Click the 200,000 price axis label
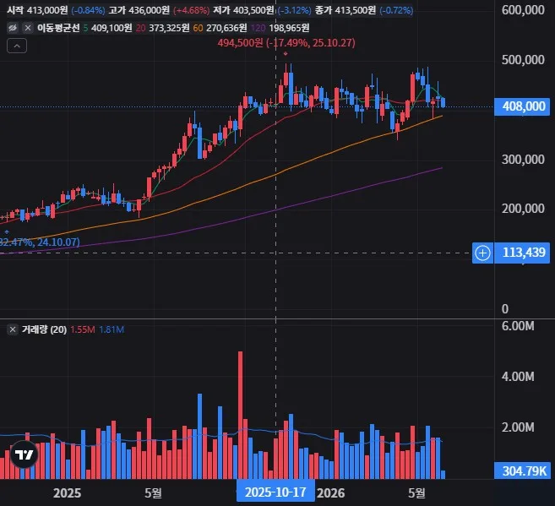Screen dimensions: 555x506 tap(523, 209)
